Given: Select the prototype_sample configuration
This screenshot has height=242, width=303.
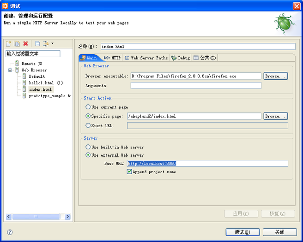Looking at the screenshot, I should click(50, 96).
